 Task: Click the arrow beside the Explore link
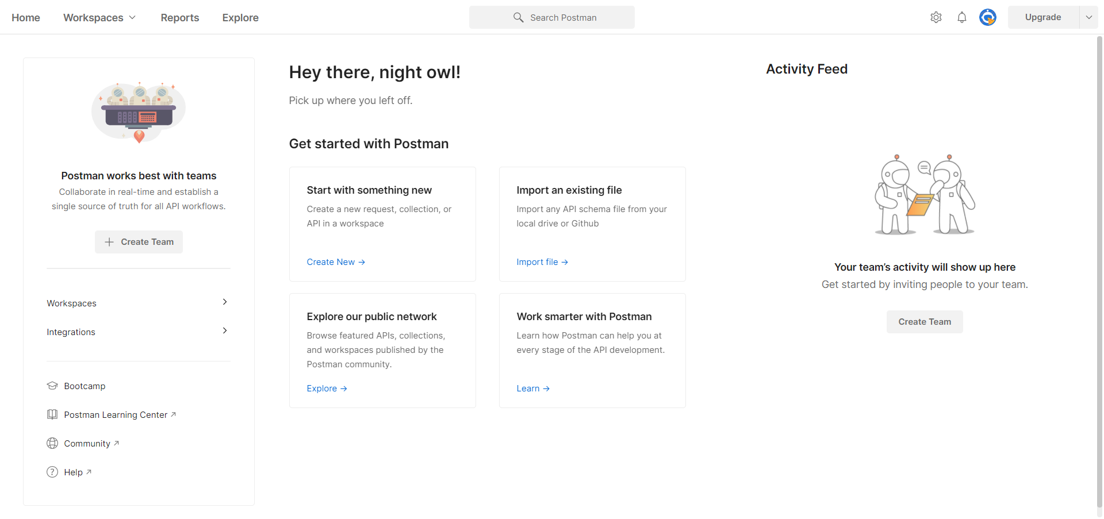pyautogui.click(x=344, y=389)
